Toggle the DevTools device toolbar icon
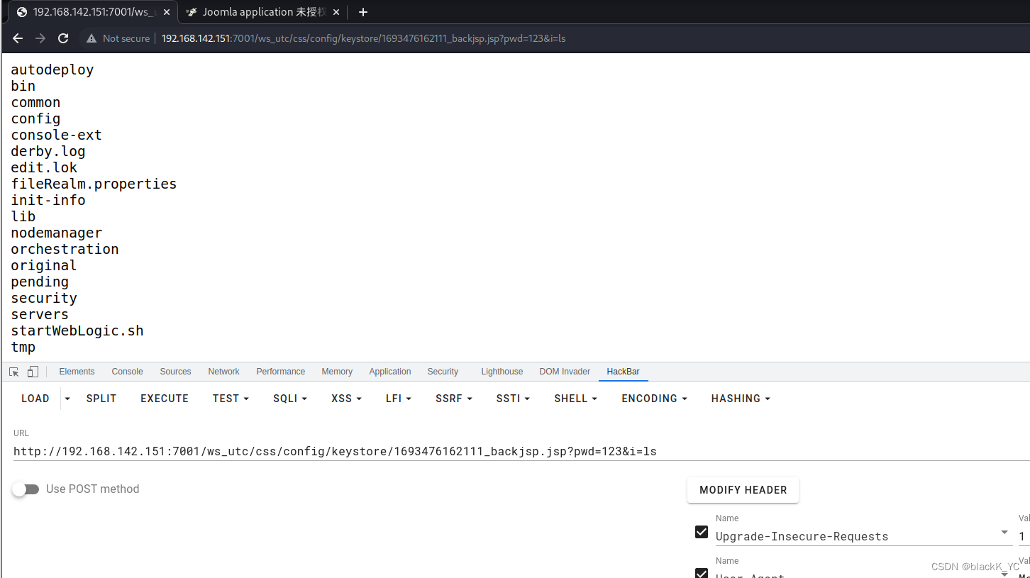The width and height of the screenshot is (1030, 578). click(33, 372)
